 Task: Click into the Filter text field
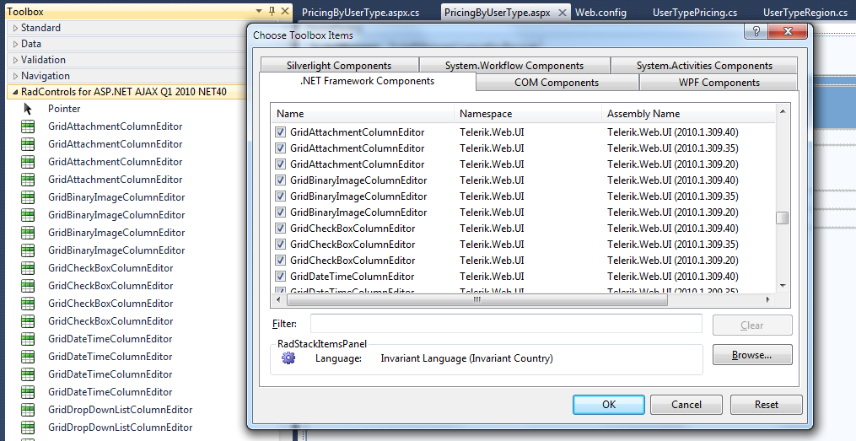coord(506,323)
